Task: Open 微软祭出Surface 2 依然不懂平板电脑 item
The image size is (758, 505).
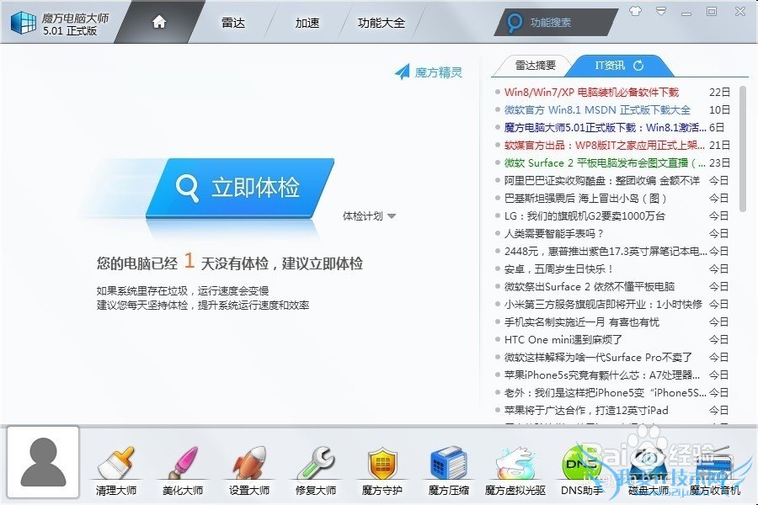Action: tap(590, 286)
